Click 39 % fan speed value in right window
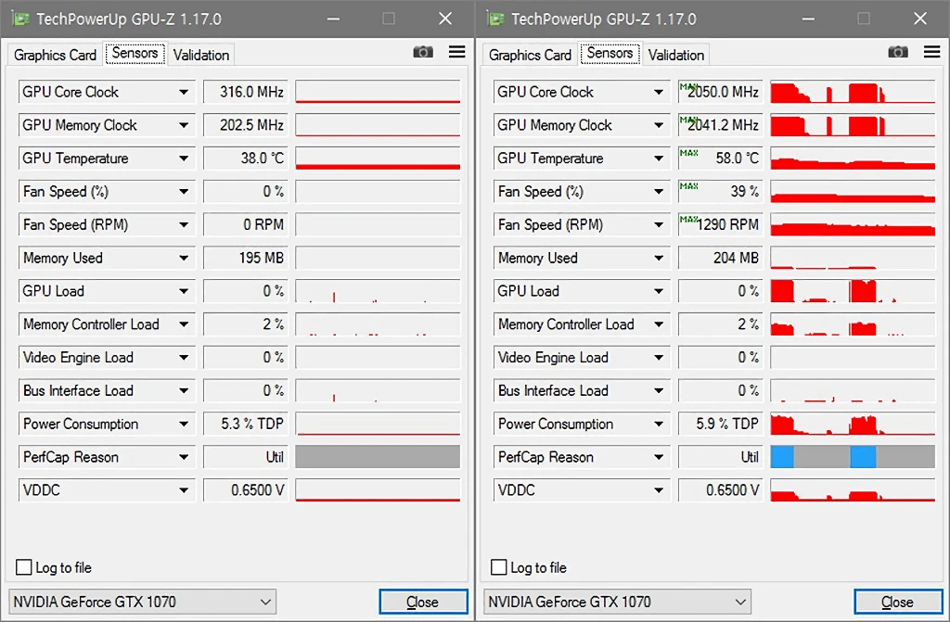Viewport: 950px width, 622px height. tap(720, 192)
